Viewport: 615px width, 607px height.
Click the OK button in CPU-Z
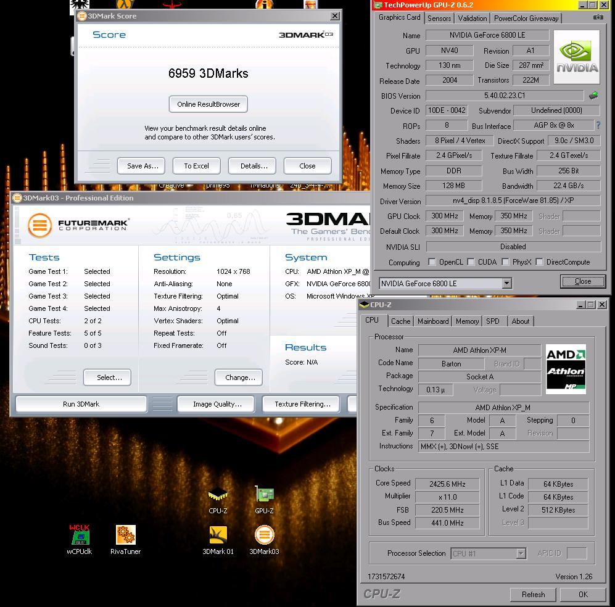[x=583, y=595]
